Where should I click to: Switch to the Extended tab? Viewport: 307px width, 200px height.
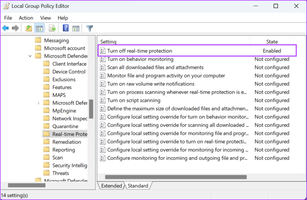(112, 186)
